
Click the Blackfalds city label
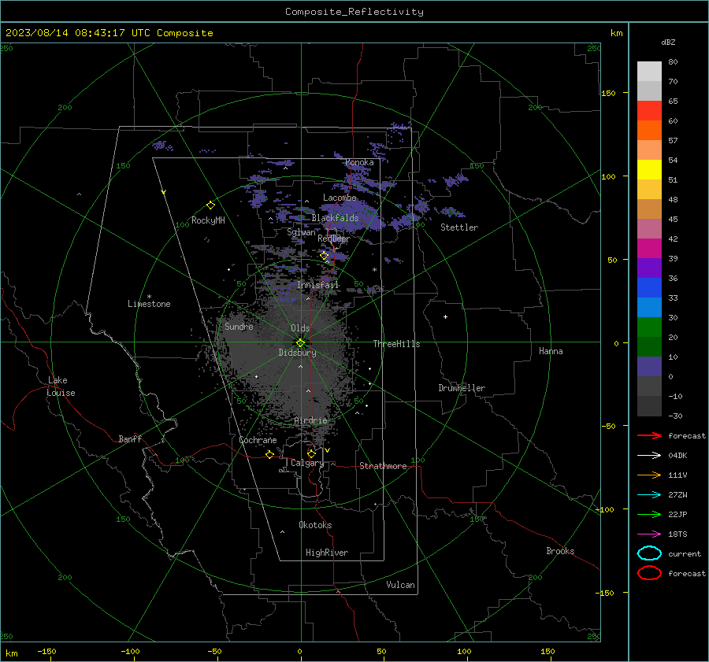pyautogui.click(x=335, y=218)
